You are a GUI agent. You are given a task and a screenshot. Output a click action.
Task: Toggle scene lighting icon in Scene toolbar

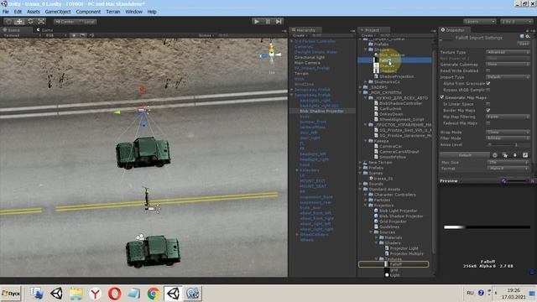pos(74,35)
